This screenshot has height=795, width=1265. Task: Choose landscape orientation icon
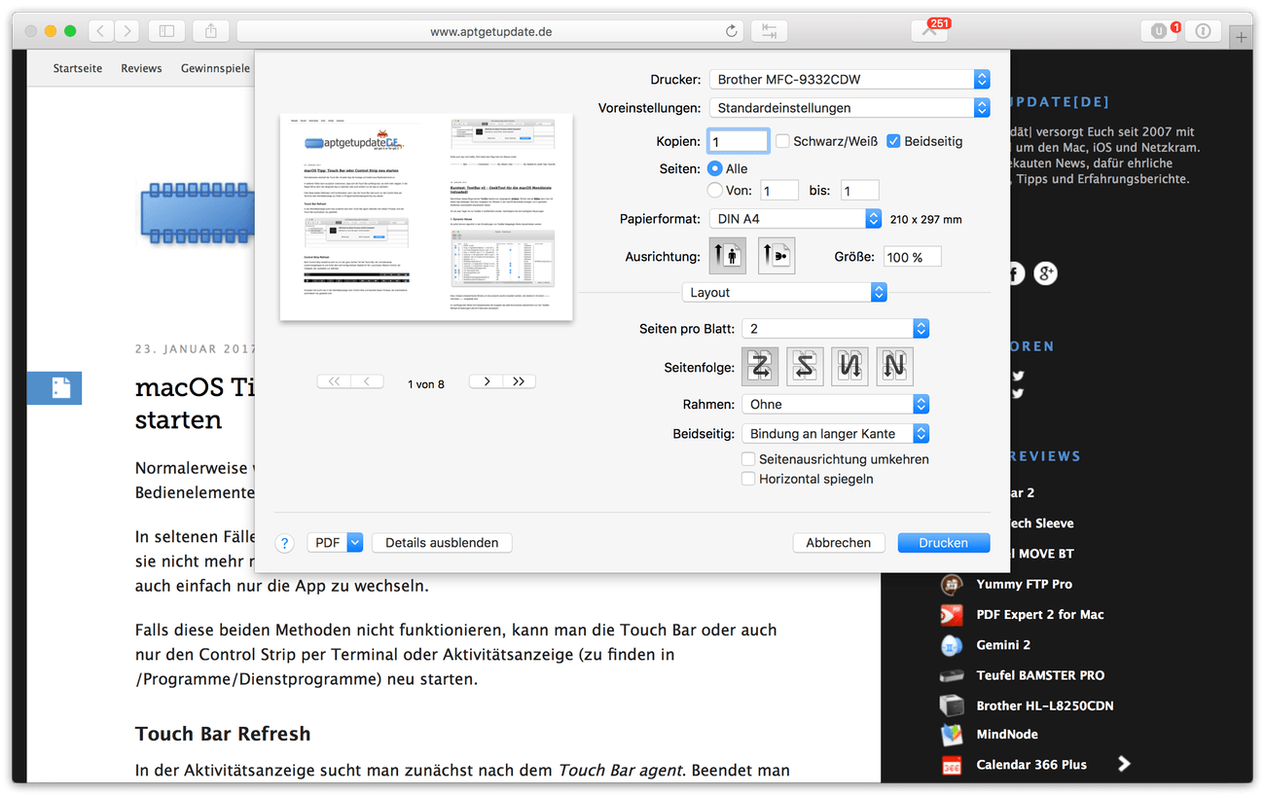776,257
